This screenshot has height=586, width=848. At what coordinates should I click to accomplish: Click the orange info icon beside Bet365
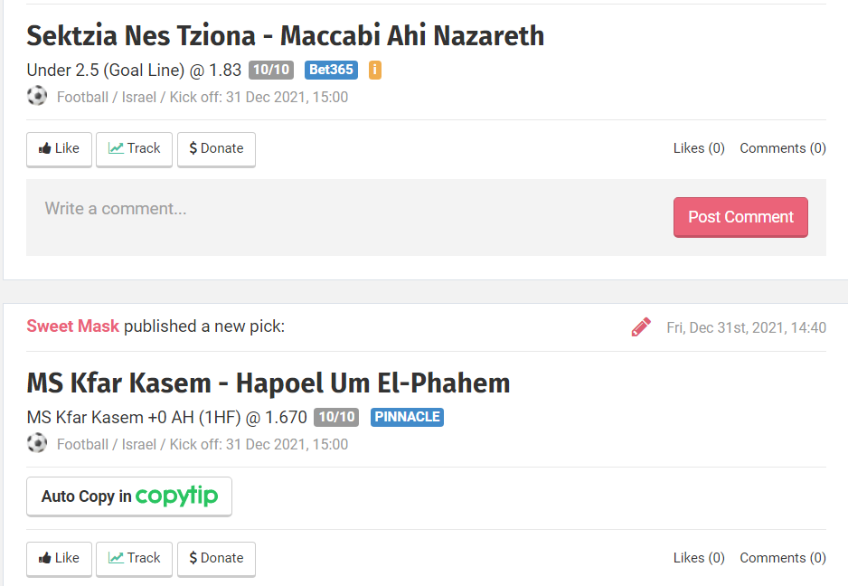pyautogui.click(x=375, y=70)
